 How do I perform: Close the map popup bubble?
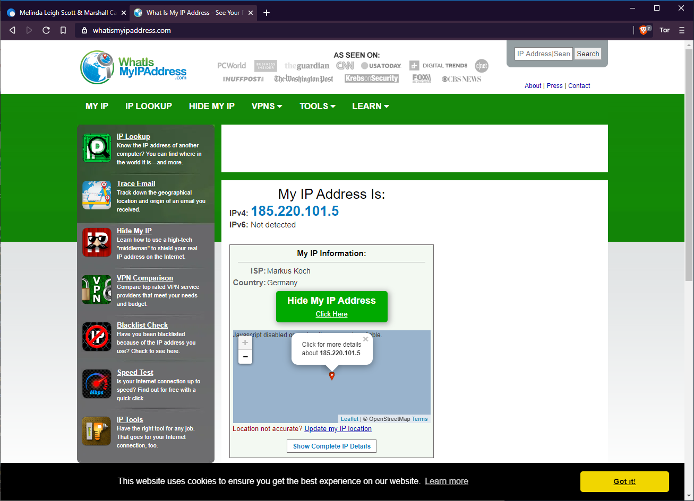[365, 339]
